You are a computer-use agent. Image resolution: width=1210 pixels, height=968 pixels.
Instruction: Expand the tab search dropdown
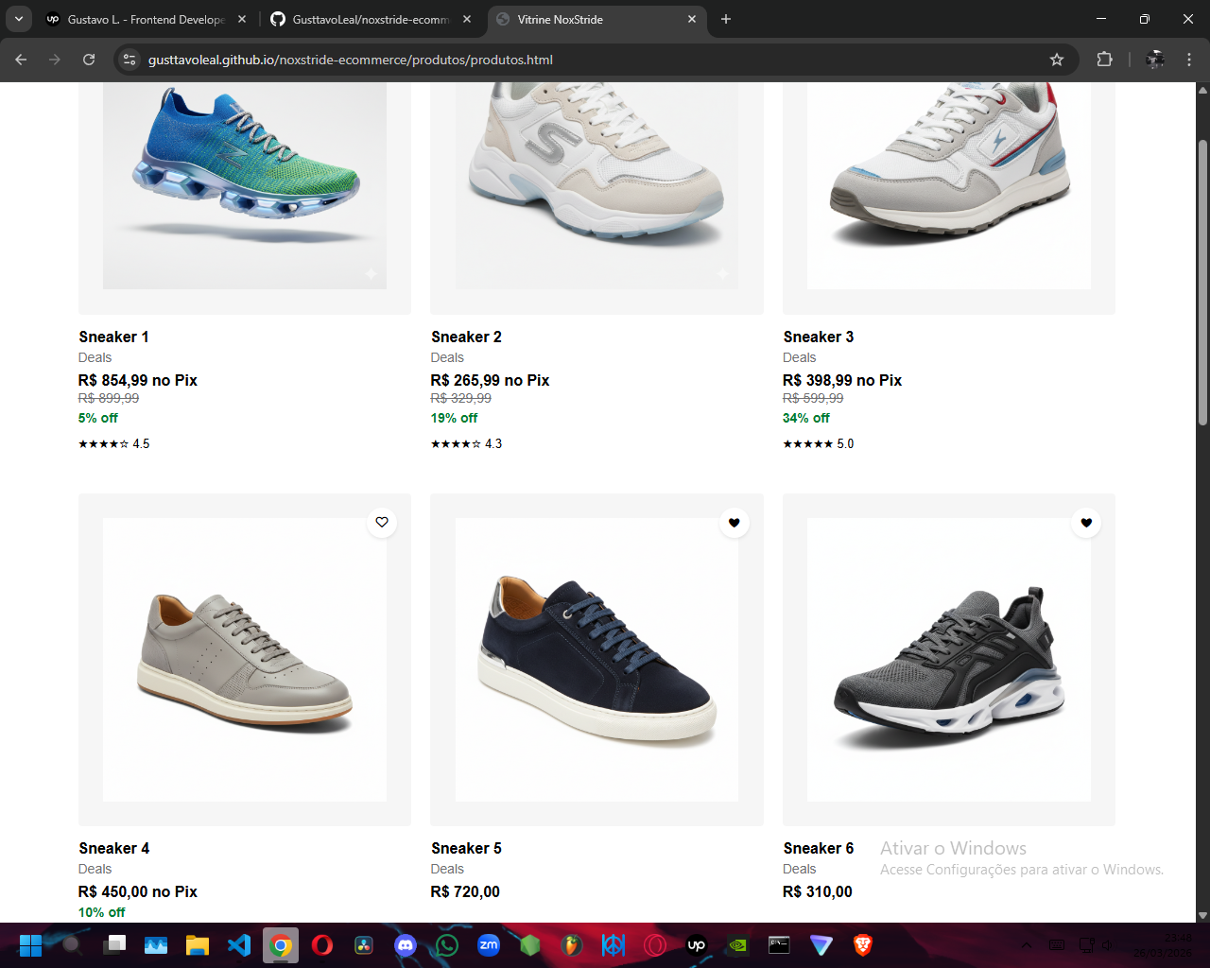tap(18, 19)
